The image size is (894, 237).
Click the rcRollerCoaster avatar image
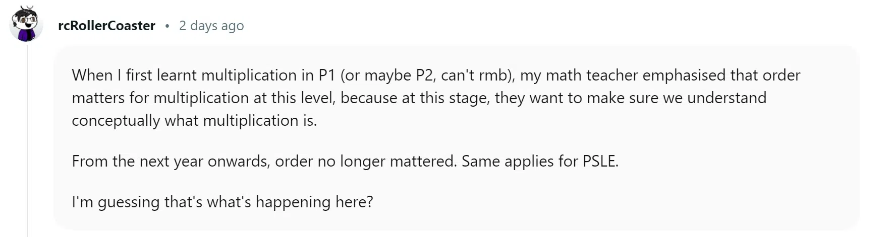click(26, 25)
